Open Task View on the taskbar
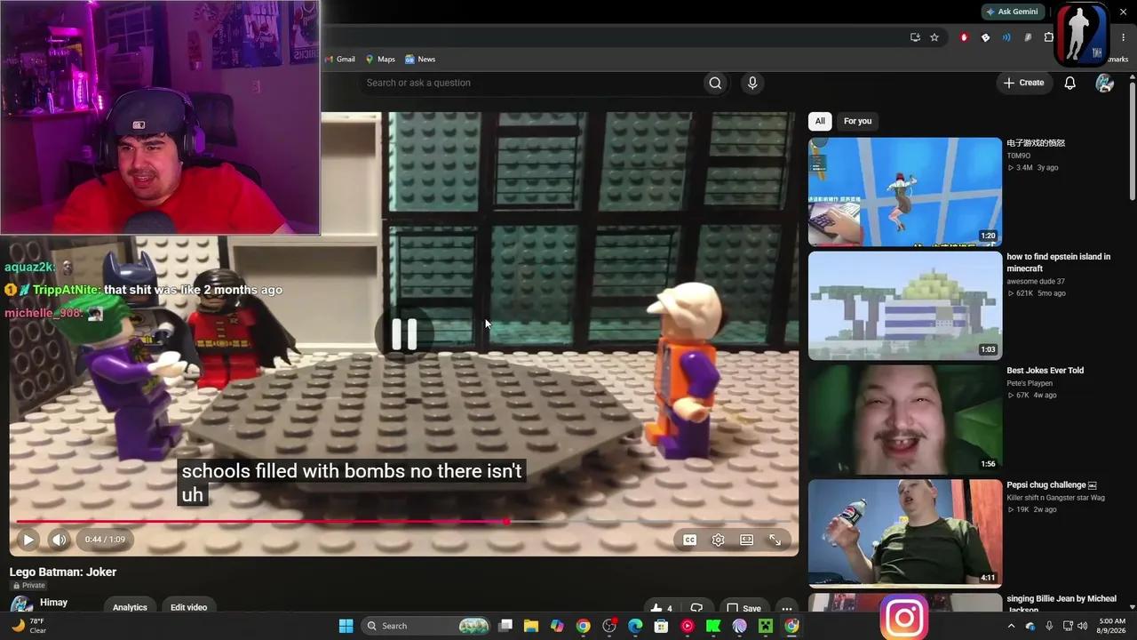Screen dimensions: 1137x640 (505, 626)
